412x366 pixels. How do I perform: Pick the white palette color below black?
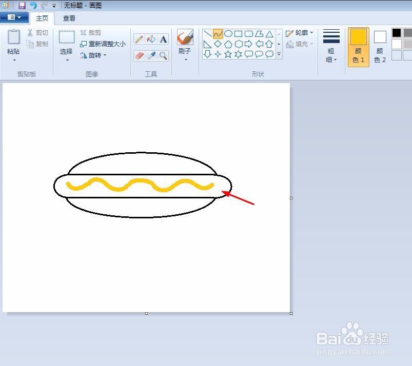397,44
